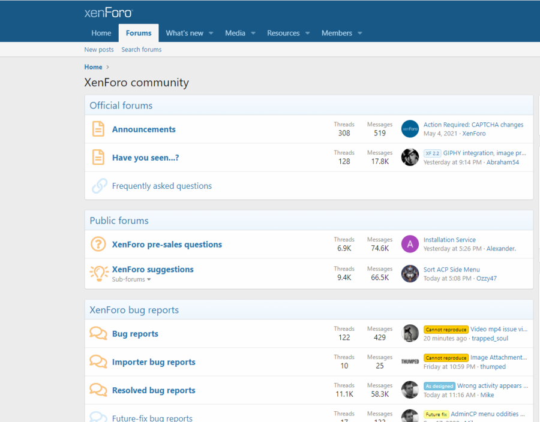Image resolution: width=540 pixels, height=422 pixels.
Task: Expand Sub-forums under XenForo suggestions
Action: (131, 279)
